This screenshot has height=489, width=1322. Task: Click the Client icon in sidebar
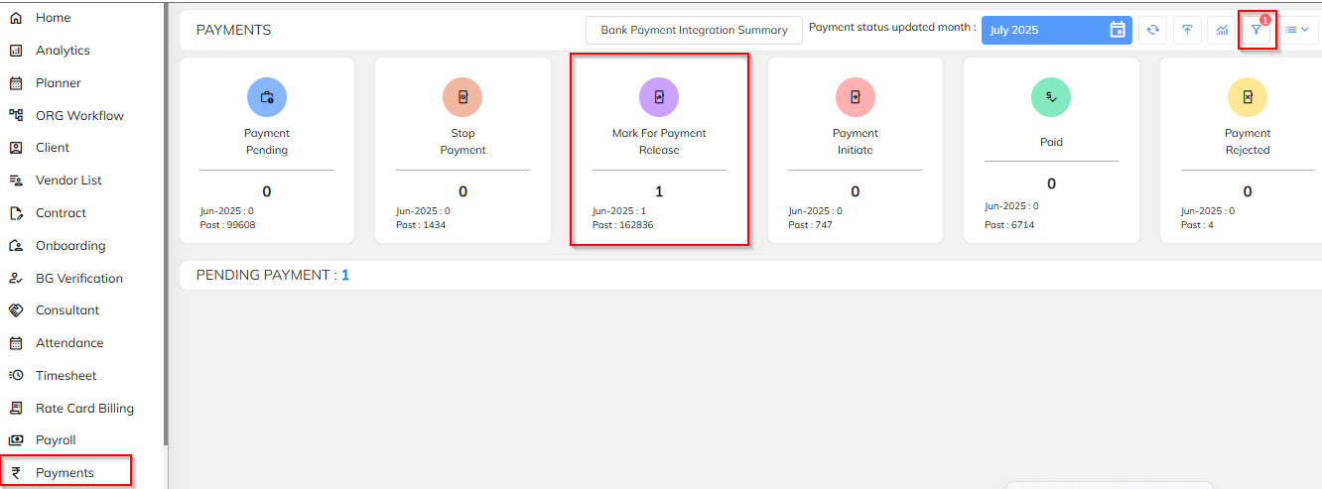16,148
